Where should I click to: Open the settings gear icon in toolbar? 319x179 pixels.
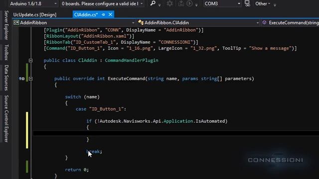point(169,3)
